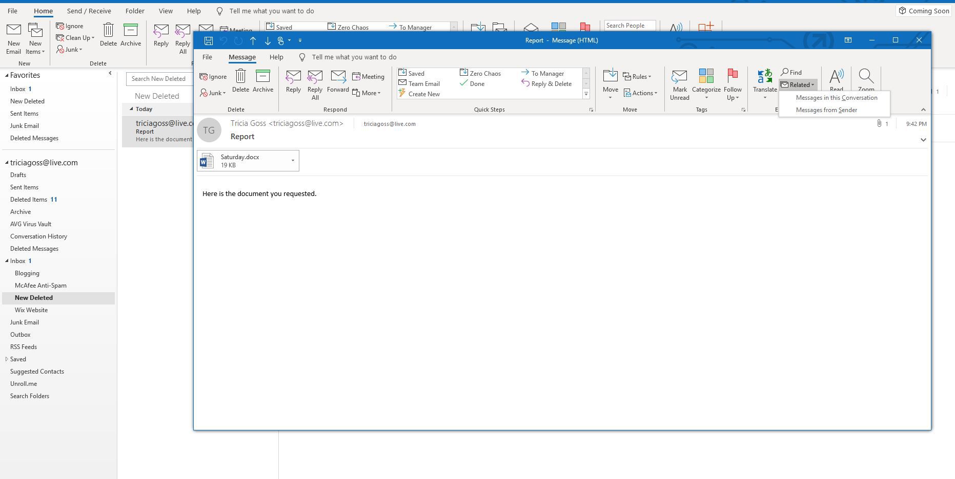Run the Team Email quick step
Viewport: 955px width, 479px height.
coord(419,83)
